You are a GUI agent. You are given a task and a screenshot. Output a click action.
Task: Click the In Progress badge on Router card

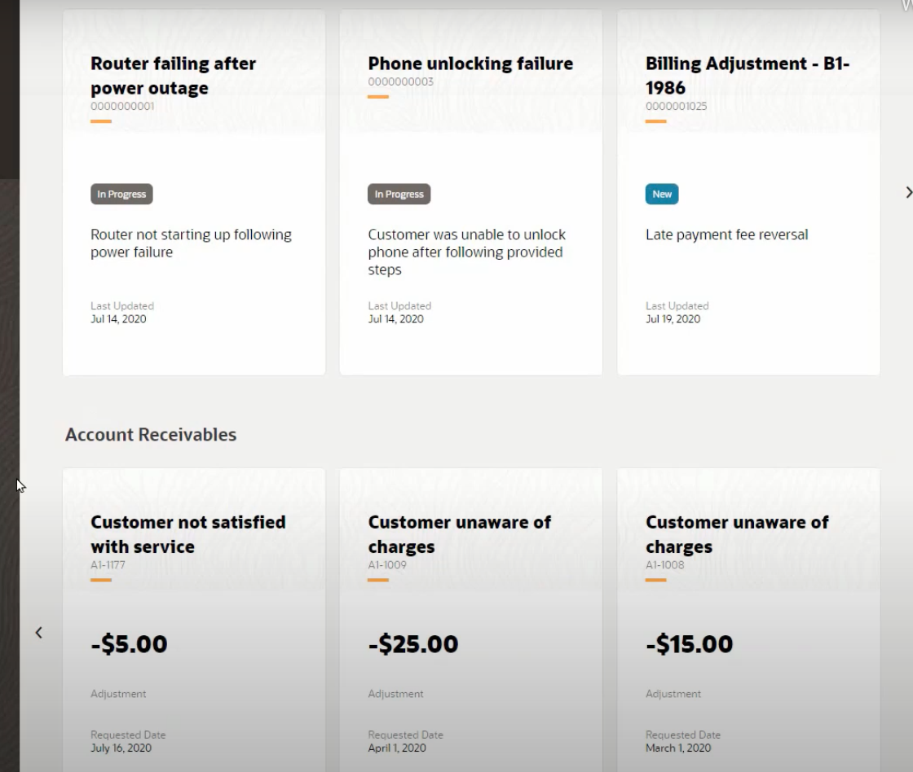(x=121, y=194)
